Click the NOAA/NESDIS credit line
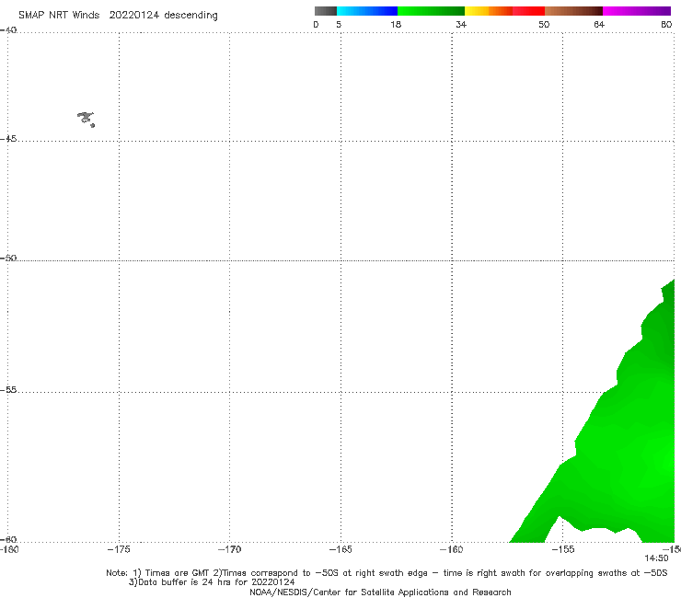 pyautogui.click(x=380, y=592)
